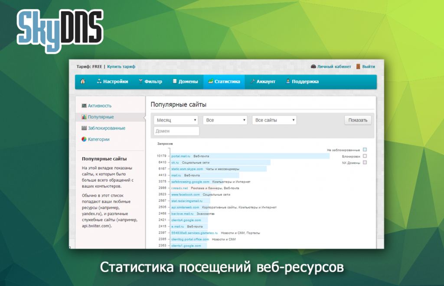The height and width of the screenshot is (286, 444).
Task: Open the e.mail.ru link
Action: coord(177,227)
